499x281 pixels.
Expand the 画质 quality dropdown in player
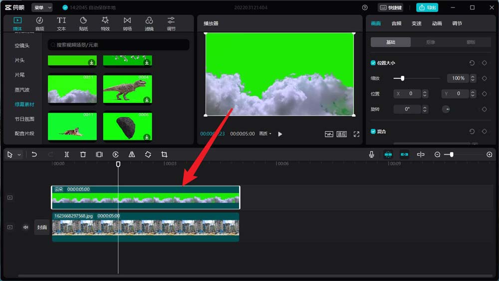265,134
